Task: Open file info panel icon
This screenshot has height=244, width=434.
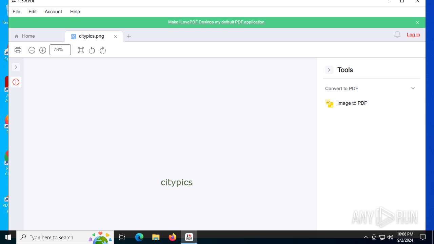Action: [16, 82]
